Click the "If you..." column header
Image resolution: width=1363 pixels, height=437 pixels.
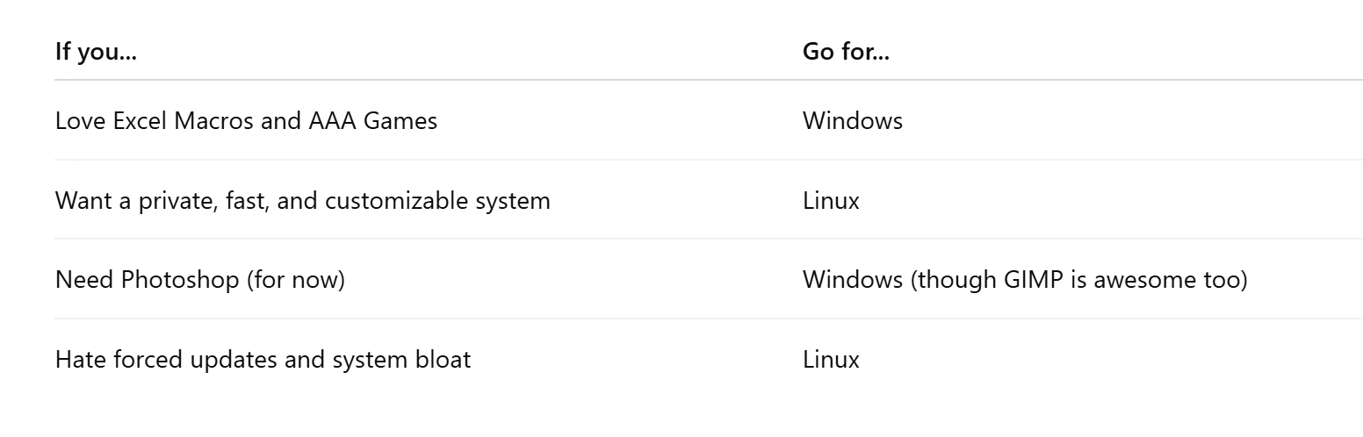pyautogui.click(x=96, y=51)
